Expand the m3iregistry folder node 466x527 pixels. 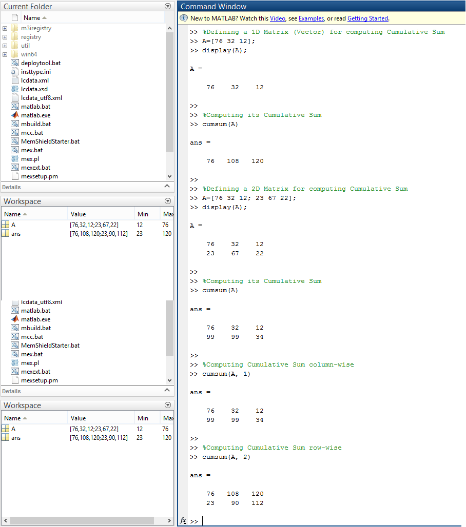pyautogui.click(x=4, y=28)
